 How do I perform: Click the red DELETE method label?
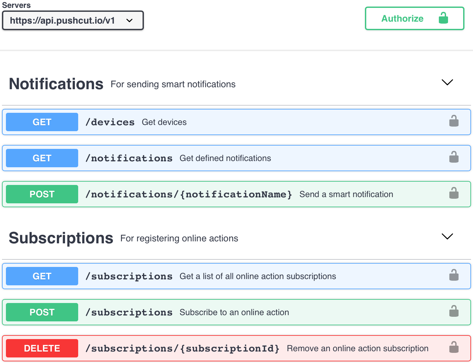coord(42,348)
